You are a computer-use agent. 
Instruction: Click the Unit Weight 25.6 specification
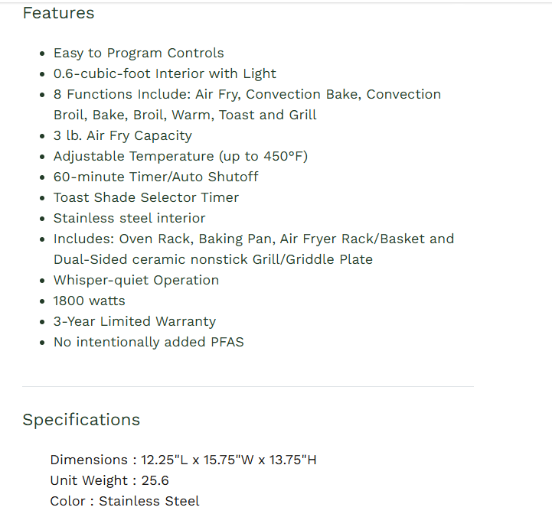[x=109, y=480]
